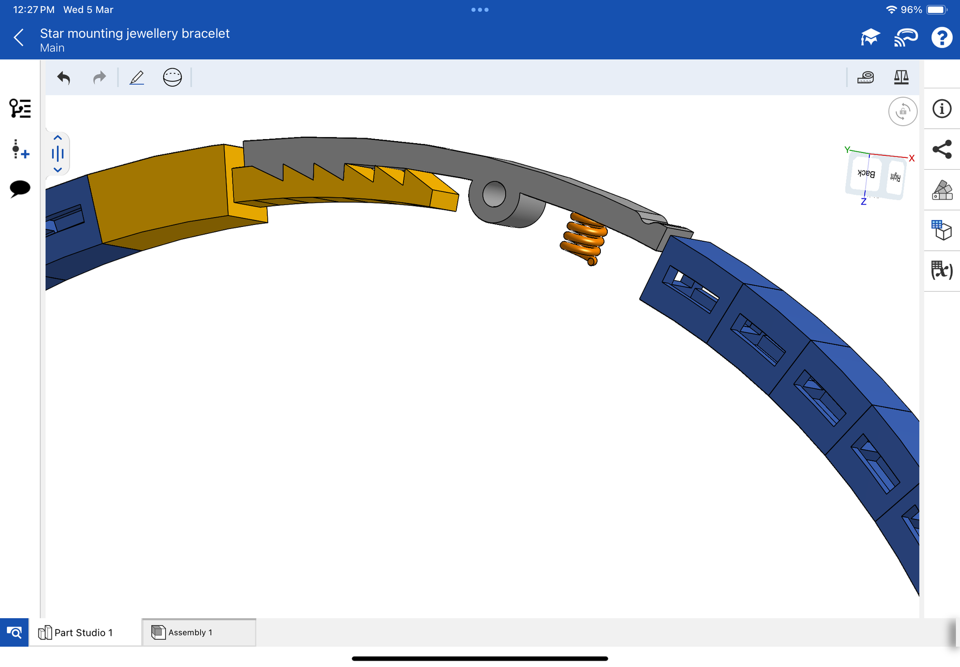Open the appearances palette panel
This screenshot has height=667, width=960.
tap(942, 190)
